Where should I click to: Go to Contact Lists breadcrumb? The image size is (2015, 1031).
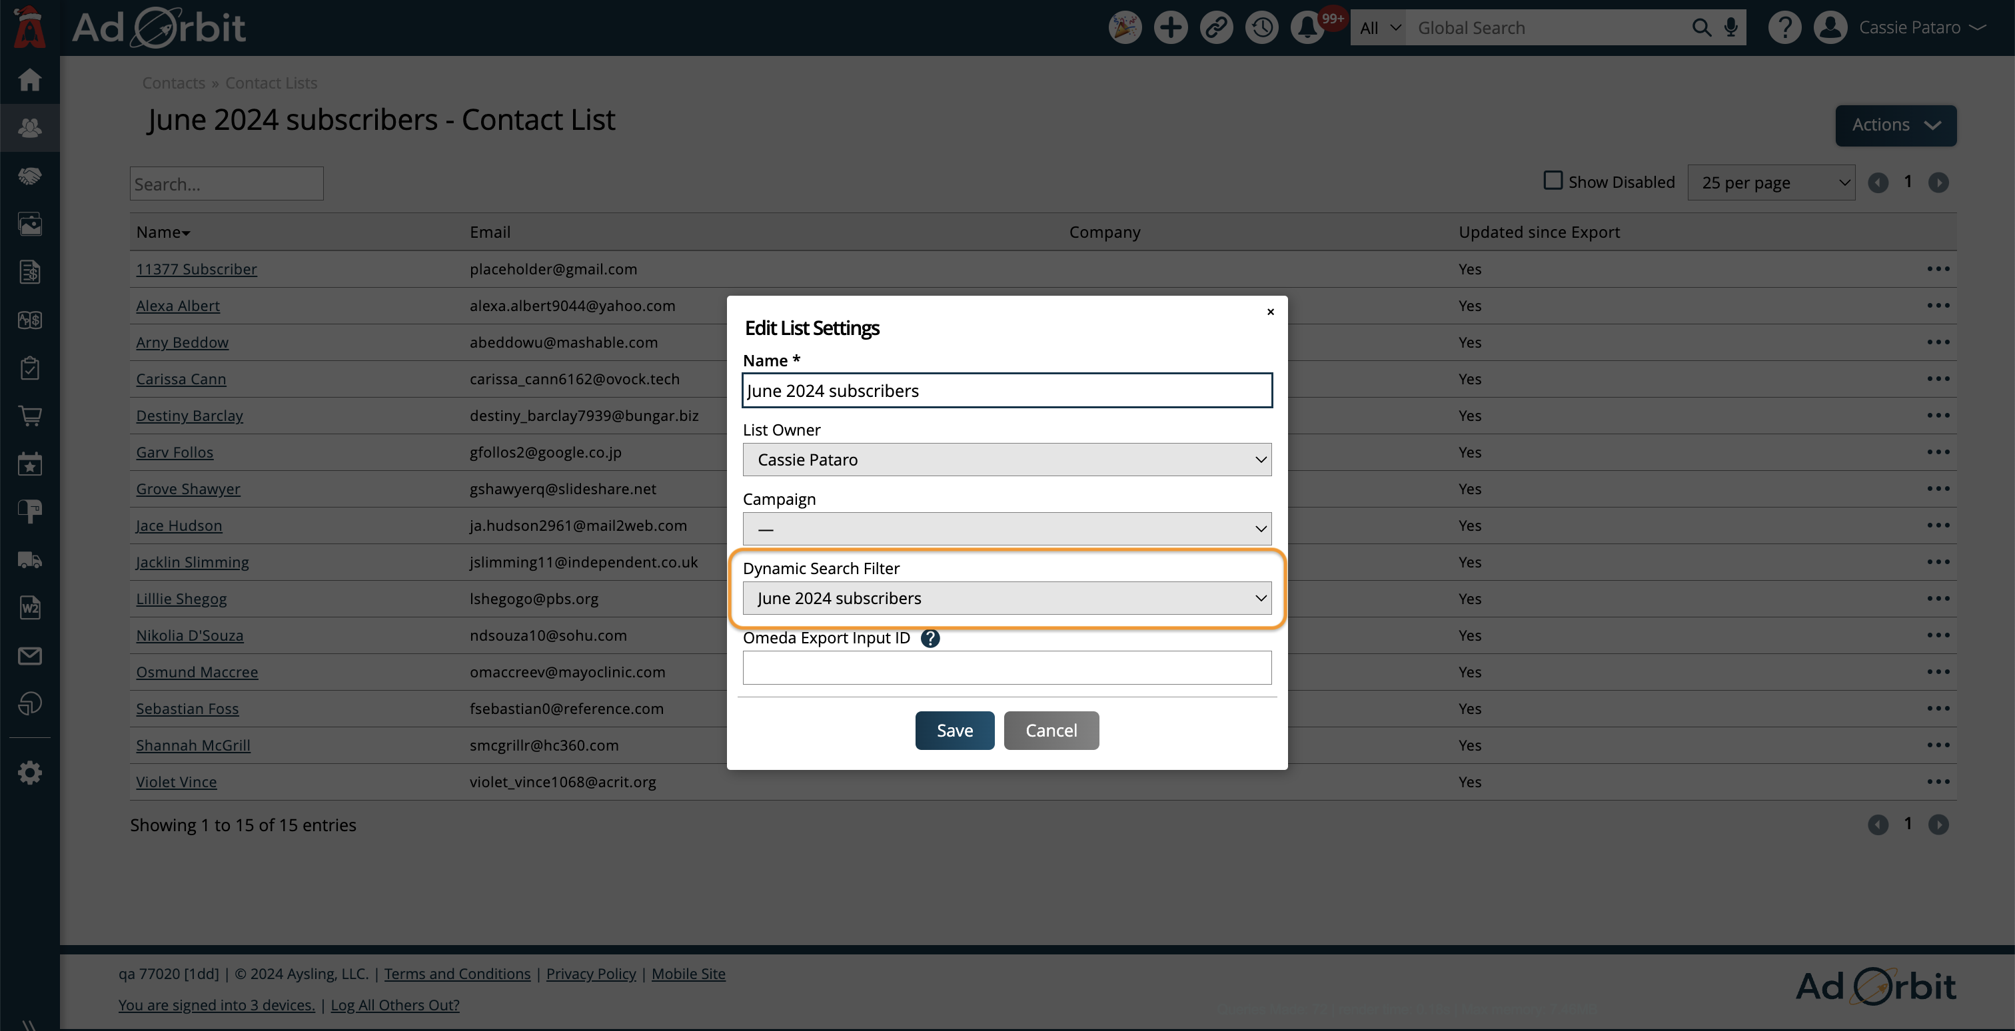coord(271,83)
